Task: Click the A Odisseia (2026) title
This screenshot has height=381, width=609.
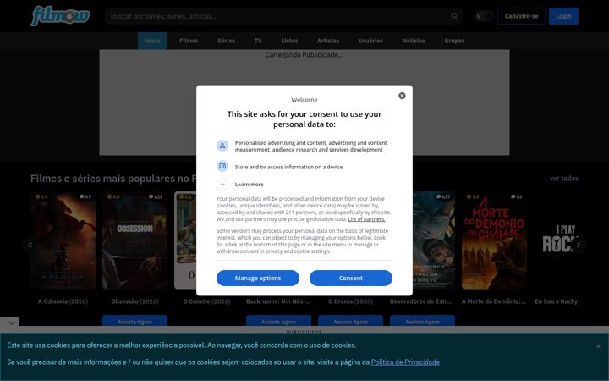Action: pos(63,301)
